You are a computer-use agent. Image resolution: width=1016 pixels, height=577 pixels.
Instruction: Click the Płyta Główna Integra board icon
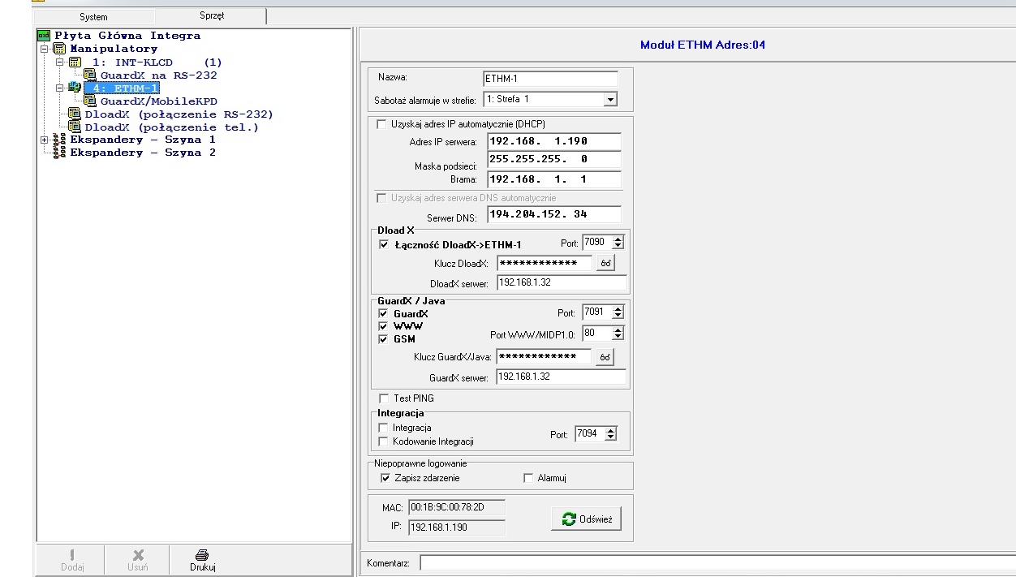point(44,36)
